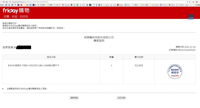Select the product name STRIX-GTX1070-O8G-GAMING
Image resolution: width=200 pixels, height=108 pixels.
[37, 66]
